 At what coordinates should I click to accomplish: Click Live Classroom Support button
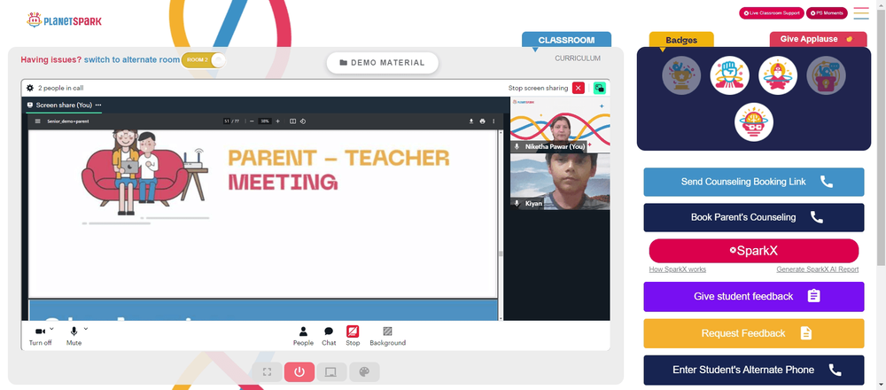tap(772, 13)
